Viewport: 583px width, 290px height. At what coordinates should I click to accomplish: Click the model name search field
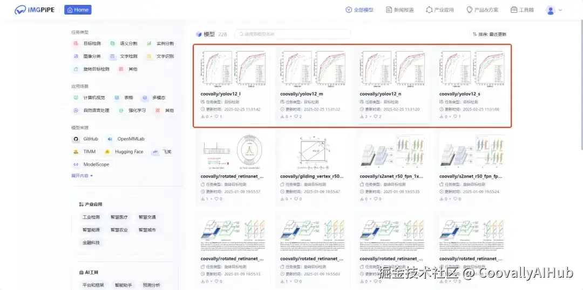tap(293, 34)
